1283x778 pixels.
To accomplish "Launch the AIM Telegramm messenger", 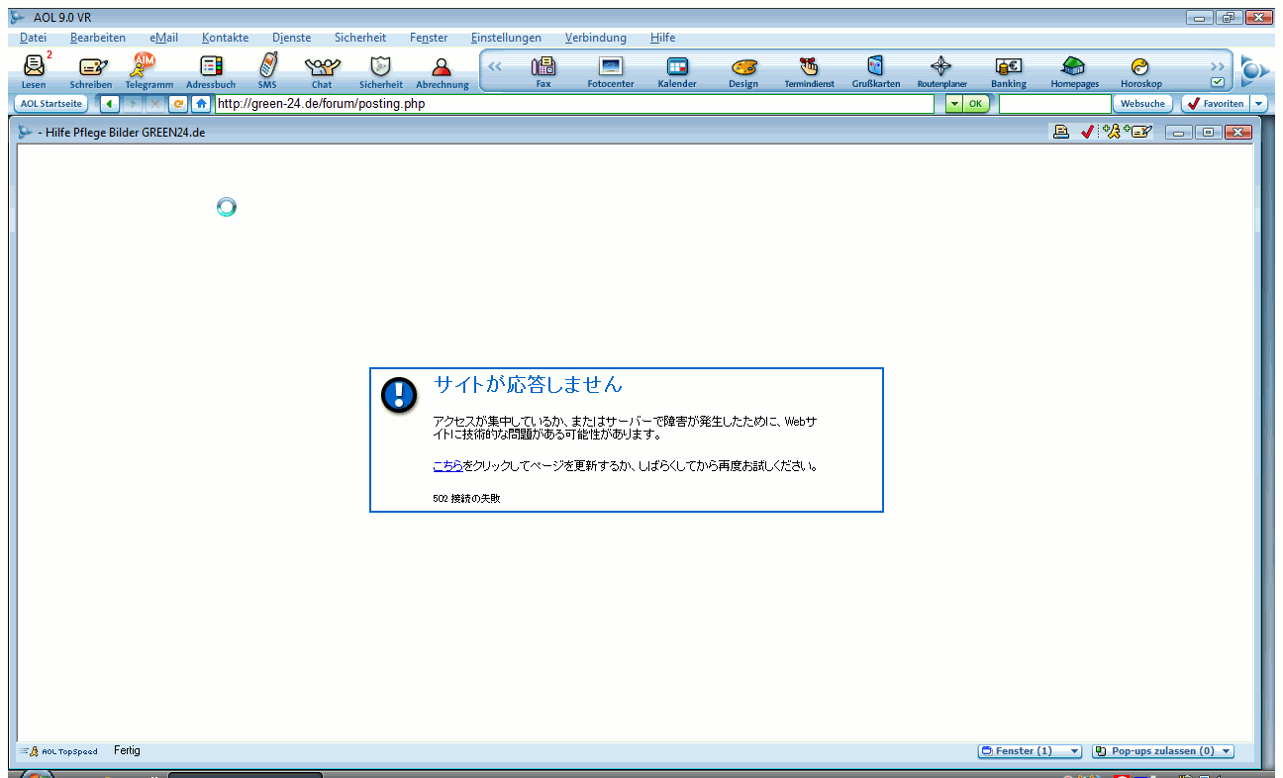I will (x=147, y=68).
